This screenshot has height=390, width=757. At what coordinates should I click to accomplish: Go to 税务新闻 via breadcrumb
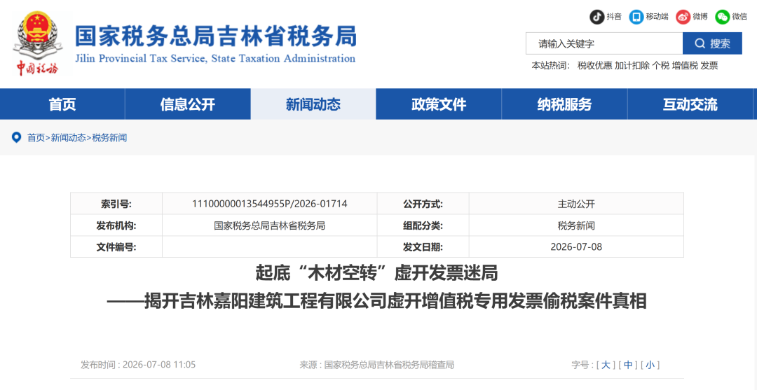109,138
